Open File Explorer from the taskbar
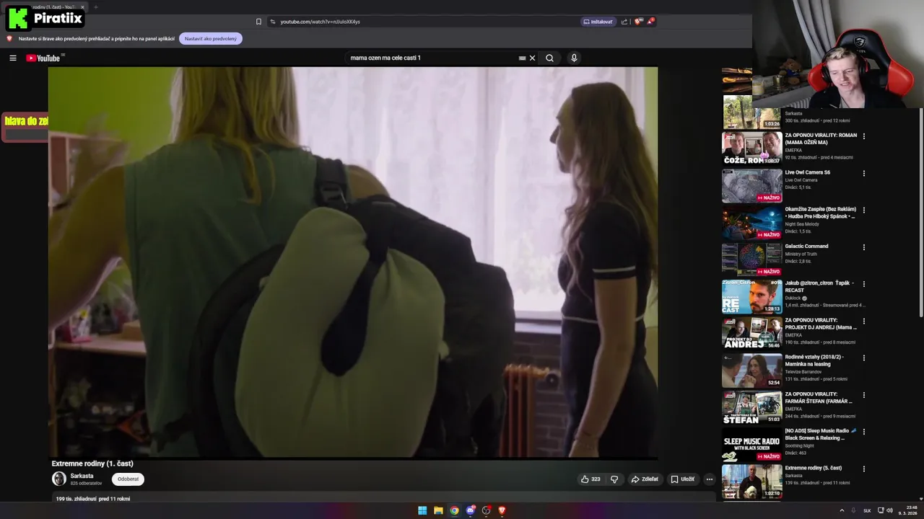Image resolution: width=924 pixels, height=519 pixels. point(438,510)
